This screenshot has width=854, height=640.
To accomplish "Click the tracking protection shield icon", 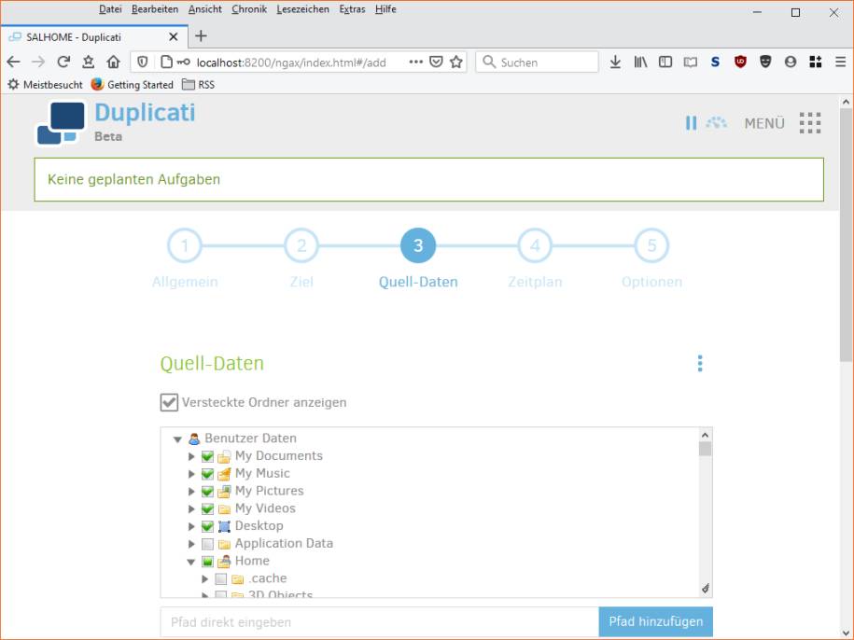I will pyautogui.click(x=142, y=62).
